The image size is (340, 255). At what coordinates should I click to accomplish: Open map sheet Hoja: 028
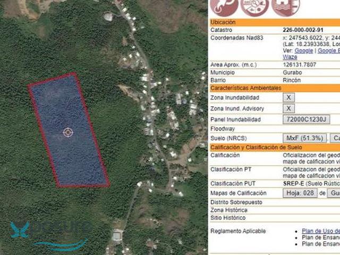(x=300, y=193)
